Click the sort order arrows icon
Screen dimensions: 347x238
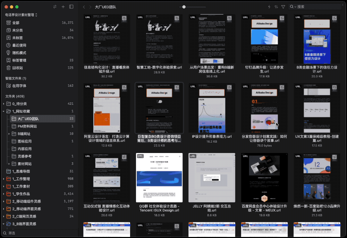click(276, 7)
